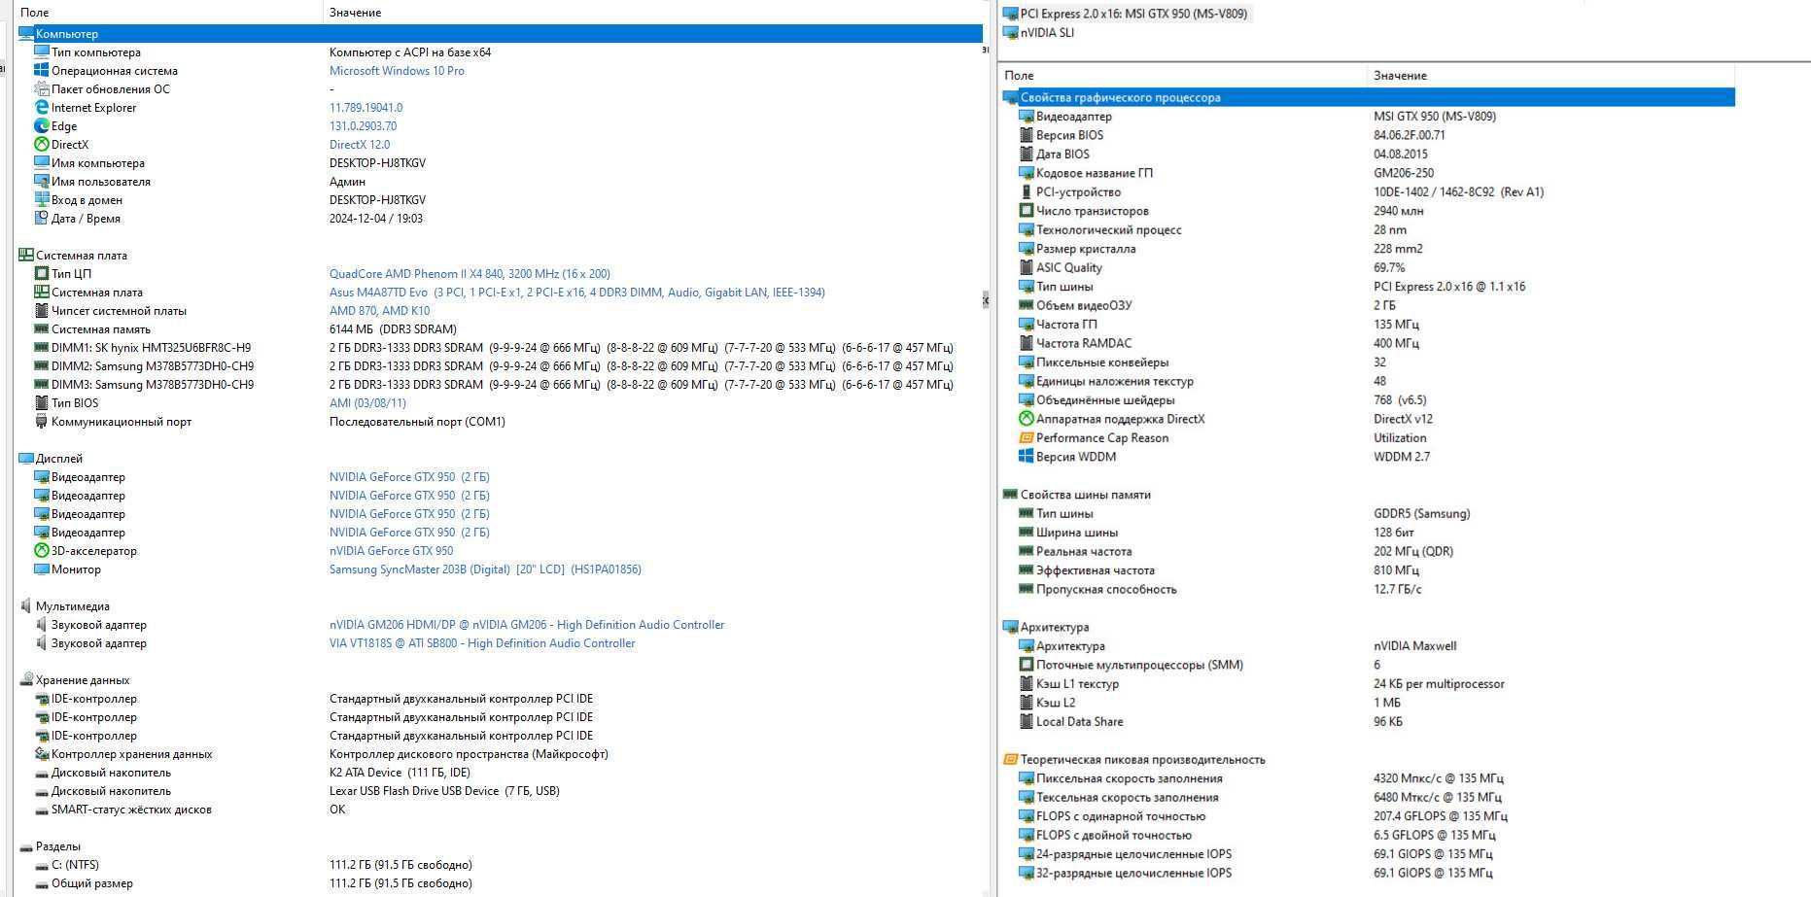The height and width of the screenshot is (897, 1811).
Task: Click the Теоретическая пиковая производительность section icon
Action: pos(1010,759)
